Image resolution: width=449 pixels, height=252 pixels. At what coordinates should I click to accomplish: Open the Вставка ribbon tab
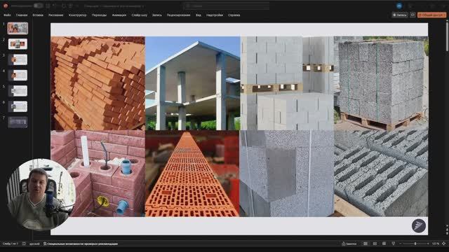(x=38, y=15)
